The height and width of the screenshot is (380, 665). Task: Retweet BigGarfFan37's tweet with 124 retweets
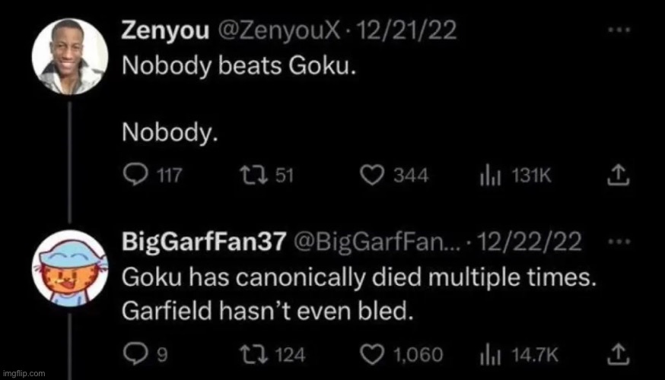(253, 354)
